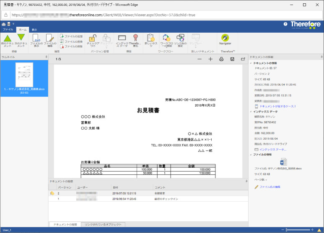
Task: Pin or unpin the サムネイル panel
Action: (46, 56)
